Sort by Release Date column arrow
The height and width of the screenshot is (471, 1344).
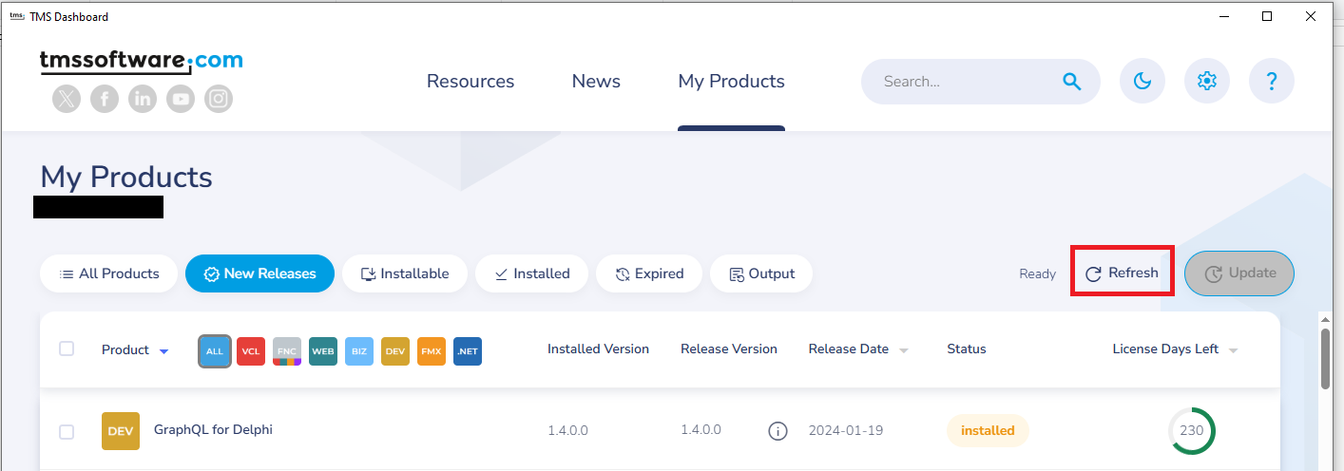[x=904, y=351]
